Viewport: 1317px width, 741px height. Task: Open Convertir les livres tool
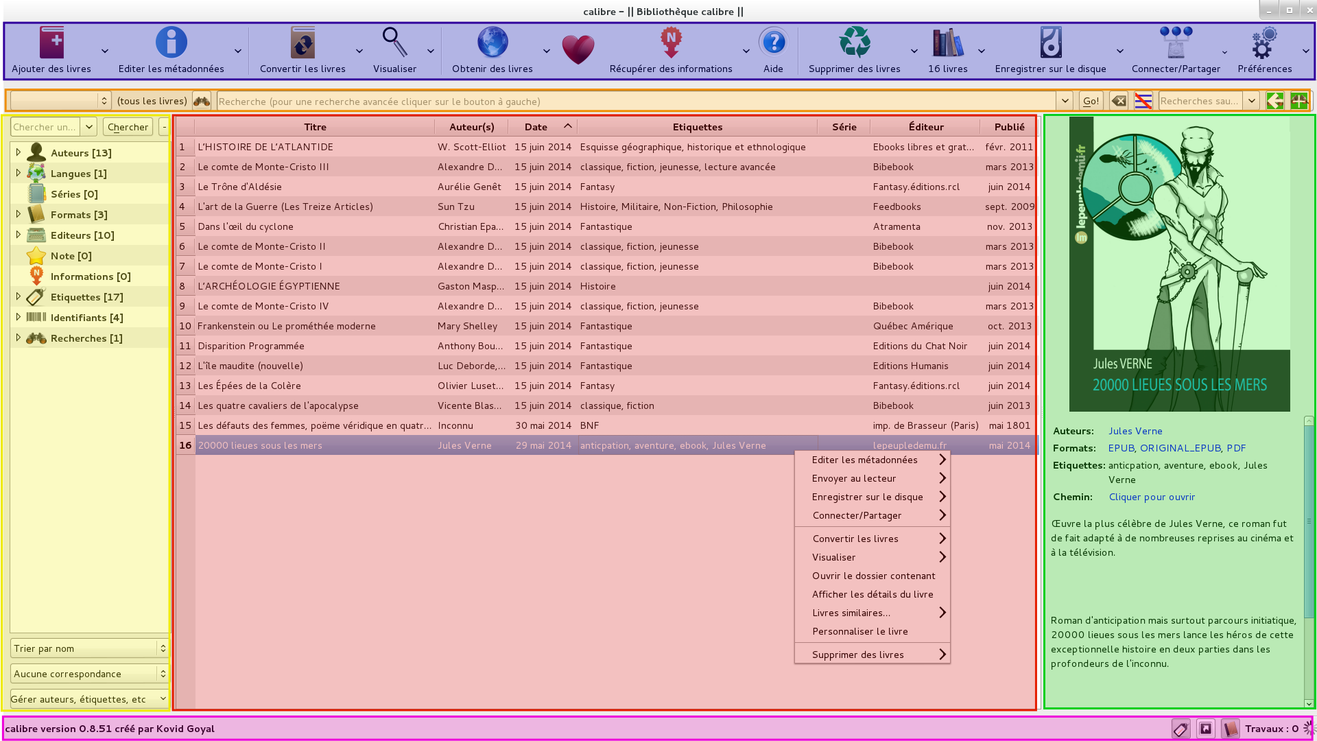302,43
